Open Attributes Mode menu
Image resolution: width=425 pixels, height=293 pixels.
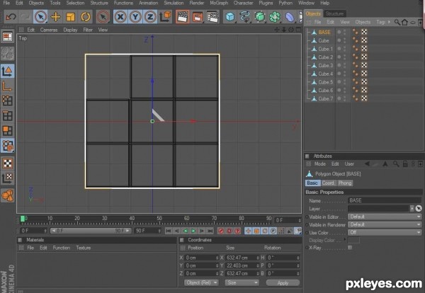[x=320, y=163]
